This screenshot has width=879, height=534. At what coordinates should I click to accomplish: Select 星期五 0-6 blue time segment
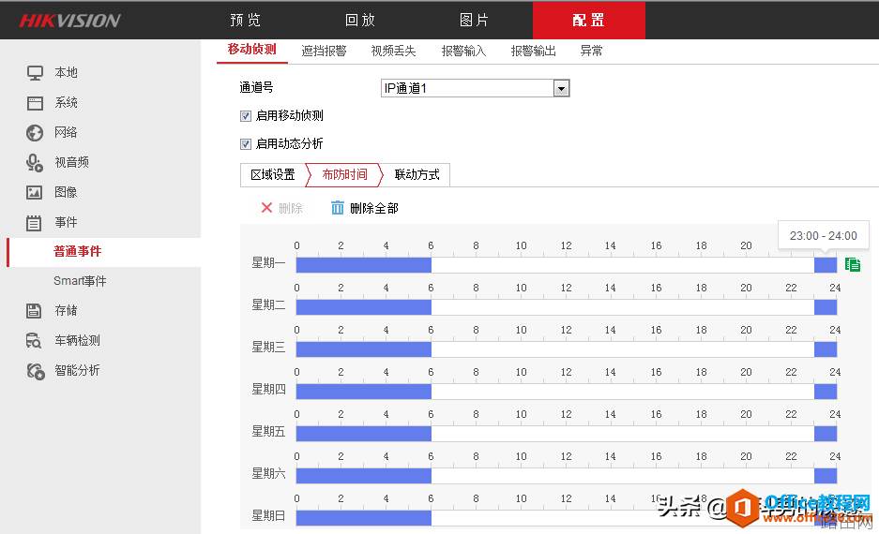[364, 433]
